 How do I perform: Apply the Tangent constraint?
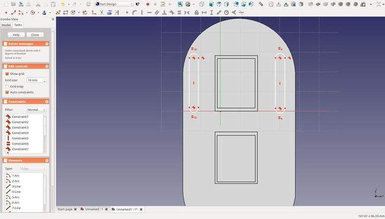click(x=172, y=12)
